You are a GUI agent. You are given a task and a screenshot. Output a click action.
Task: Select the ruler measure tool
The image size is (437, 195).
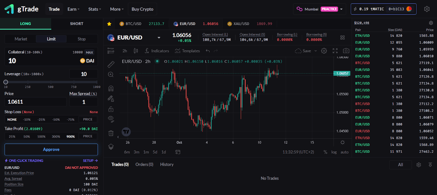point(111,64)
